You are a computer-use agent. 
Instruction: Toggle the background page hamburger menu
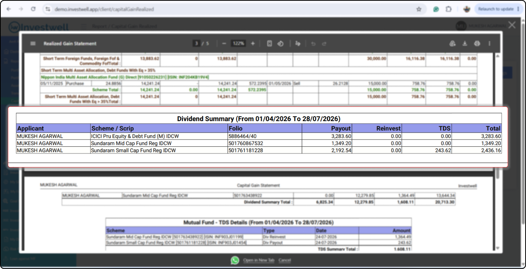(x=83, y=26)
